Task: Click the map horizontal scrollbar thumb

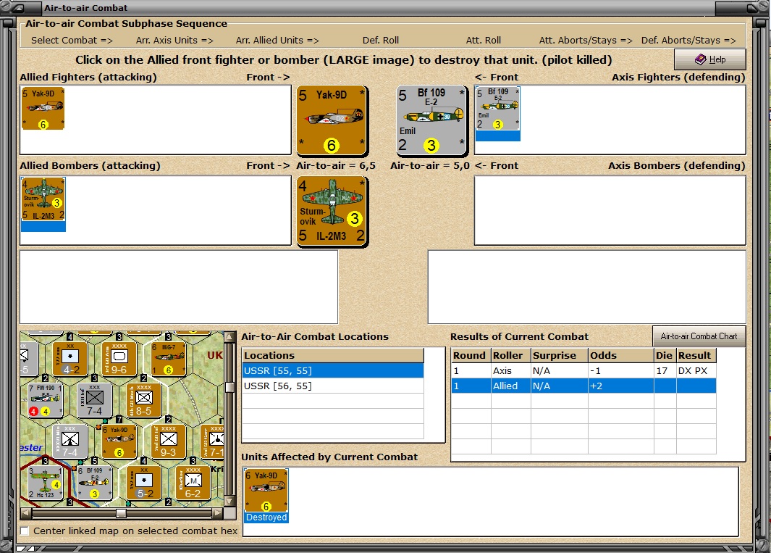Action: click(x=121, y=513)
